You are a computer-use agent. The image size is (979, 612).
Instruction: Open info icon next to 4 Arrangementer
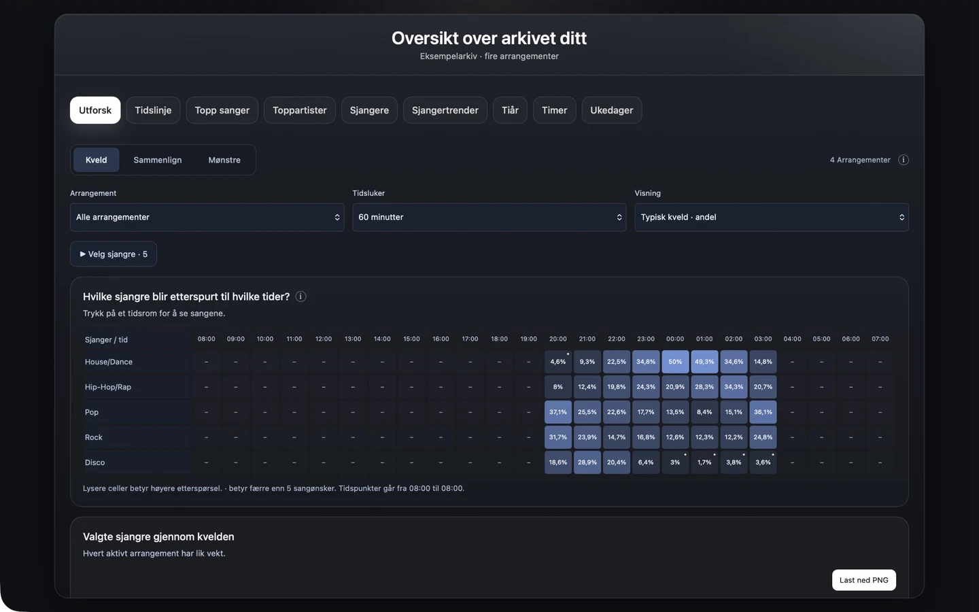tap(904, 160)
